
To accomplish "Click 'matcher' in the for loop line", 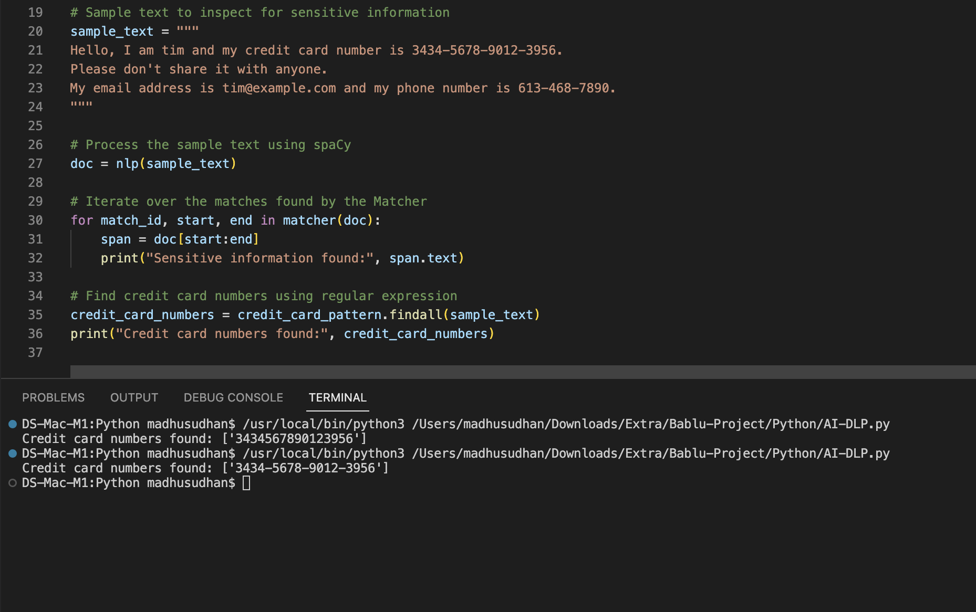I will pyautogui.click(x=309, y=220).
